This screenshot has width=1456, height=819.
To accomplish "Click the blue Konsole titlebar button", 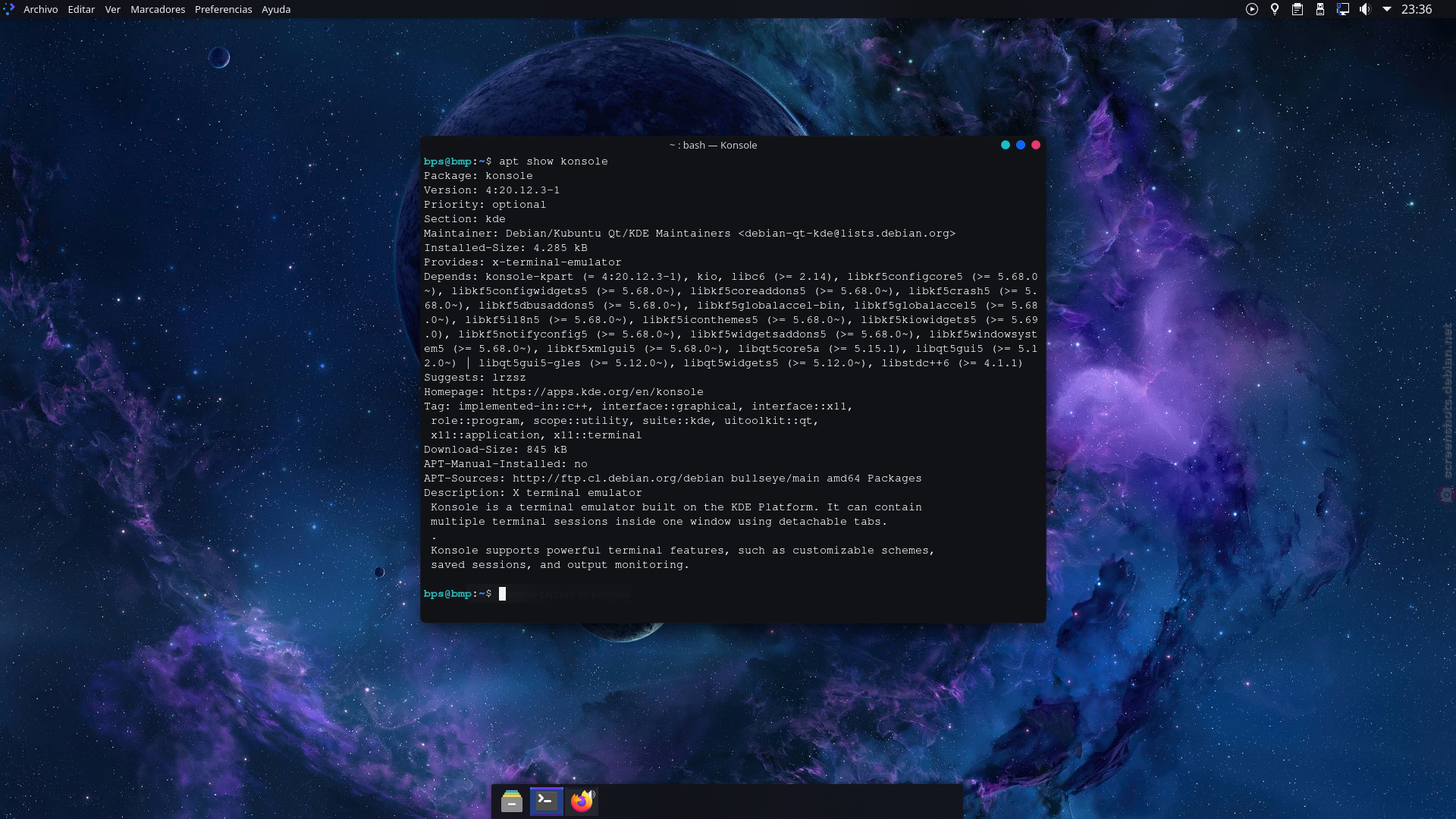I will tap(1021, 145).
